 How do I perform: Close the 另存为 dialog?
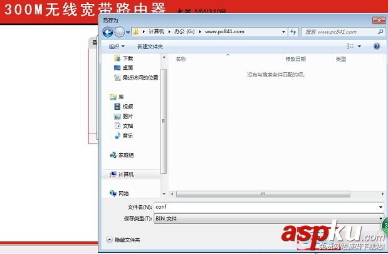coord(379,21)
